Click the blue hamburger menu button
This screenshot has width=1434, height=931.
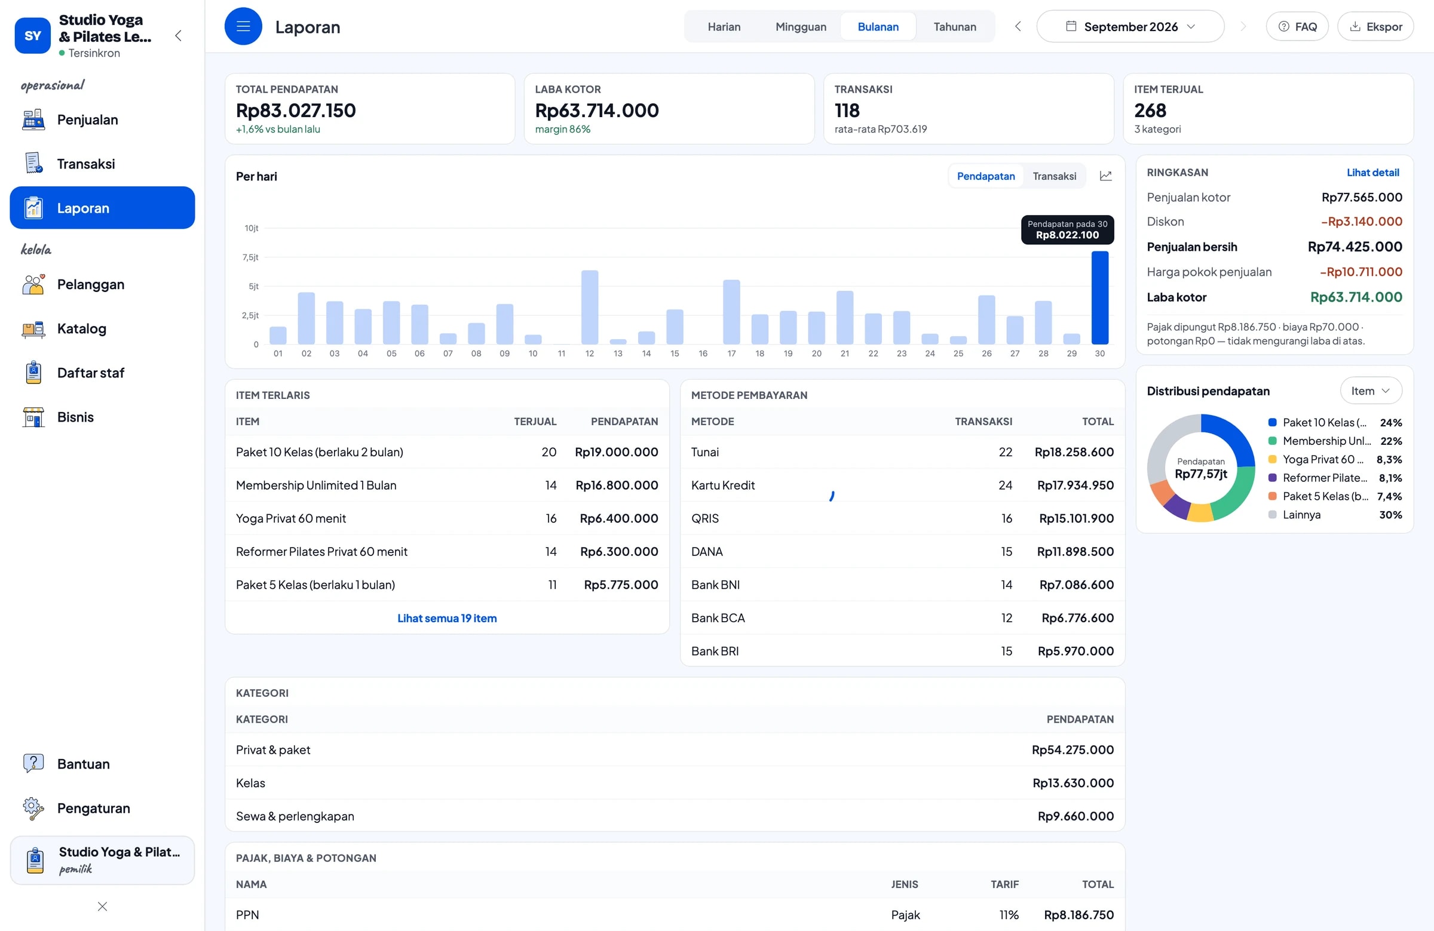pos(243,26)
